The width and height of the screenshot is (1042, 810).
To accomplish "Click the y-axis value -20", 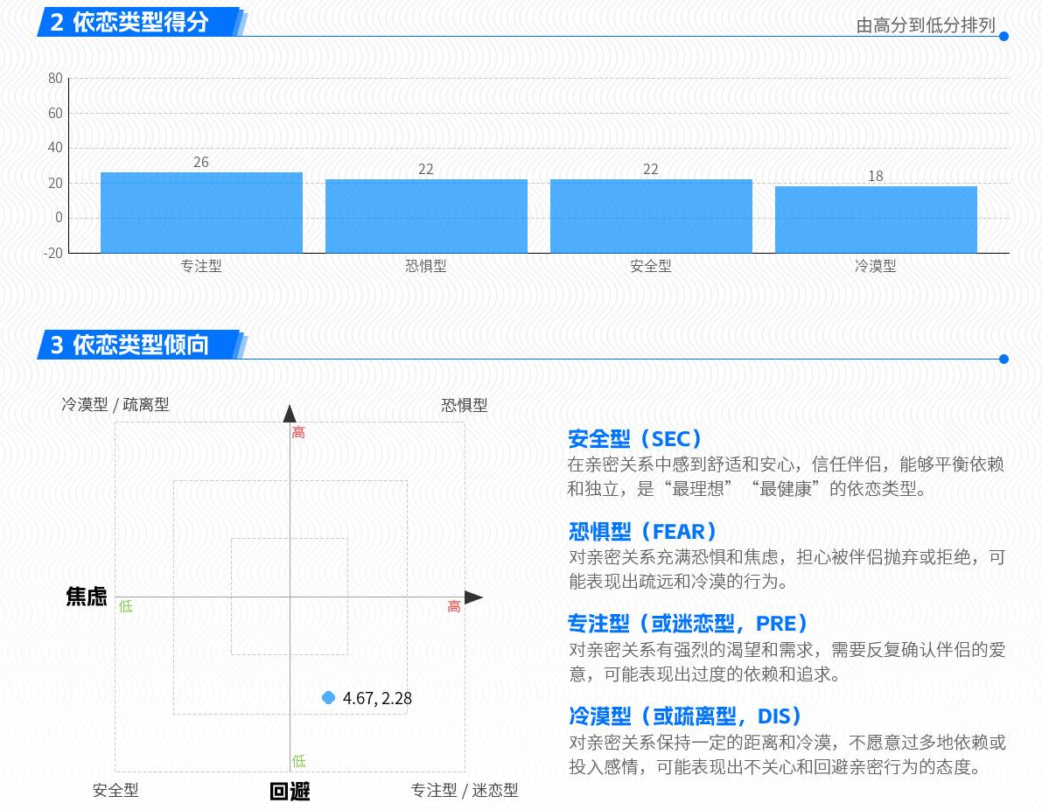I will (x=53, y=253).
